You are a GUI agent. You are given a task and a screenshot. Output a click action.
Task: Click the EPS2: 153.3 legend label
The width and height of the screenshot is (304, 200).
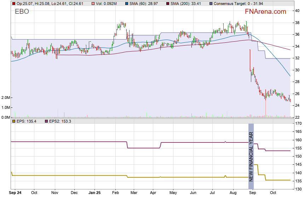click(60, 121)
